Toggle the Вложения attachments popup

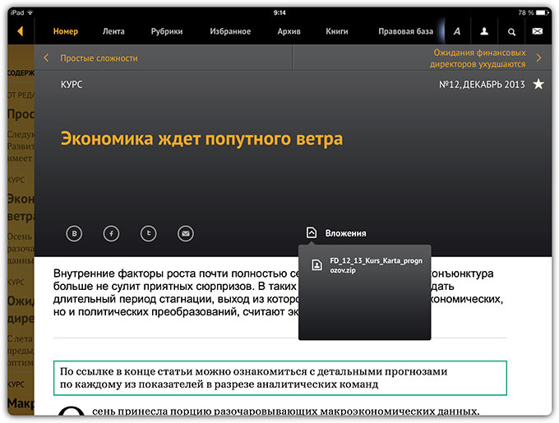pyautogui.click(x=336, y=233)
